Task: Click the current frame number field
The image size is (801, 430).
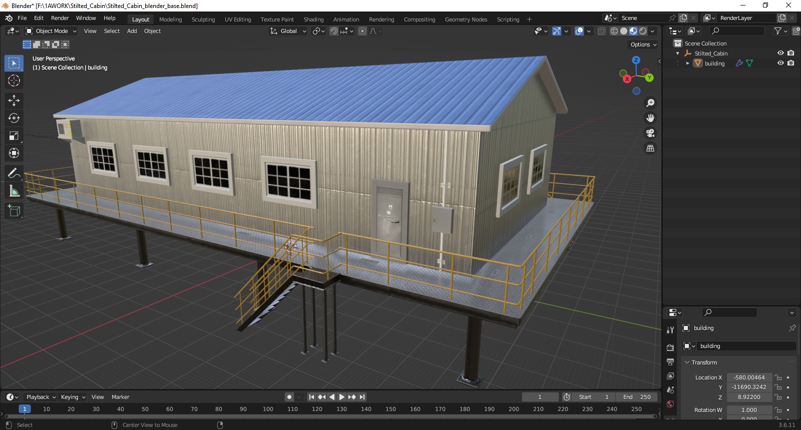Action: pos(540,397)
